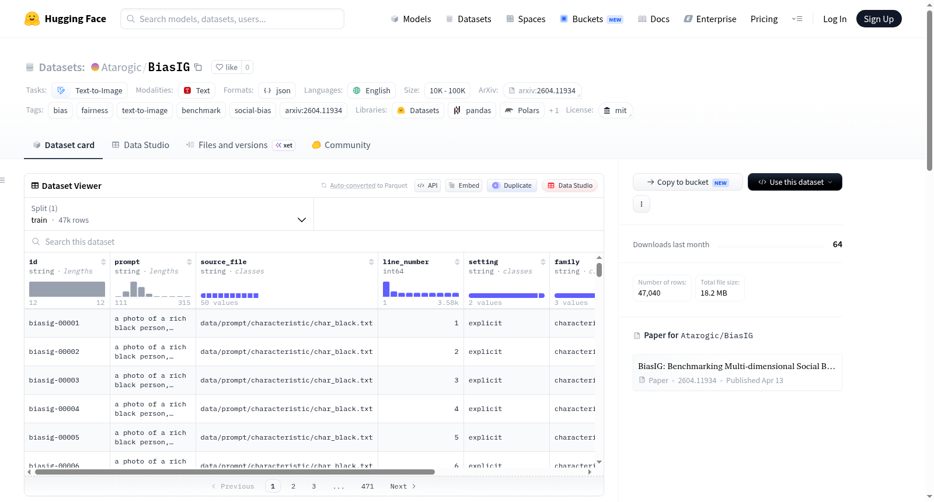Go to page 2 of results
Screen dimensions: 934x502
293,486
